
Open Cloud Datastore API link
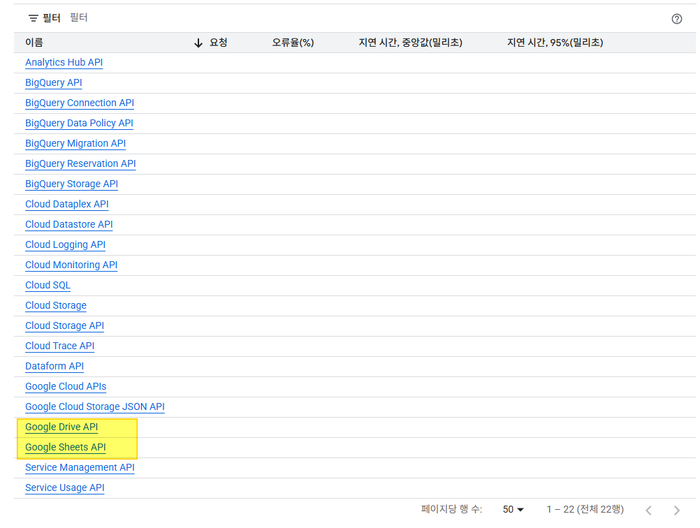68,224
